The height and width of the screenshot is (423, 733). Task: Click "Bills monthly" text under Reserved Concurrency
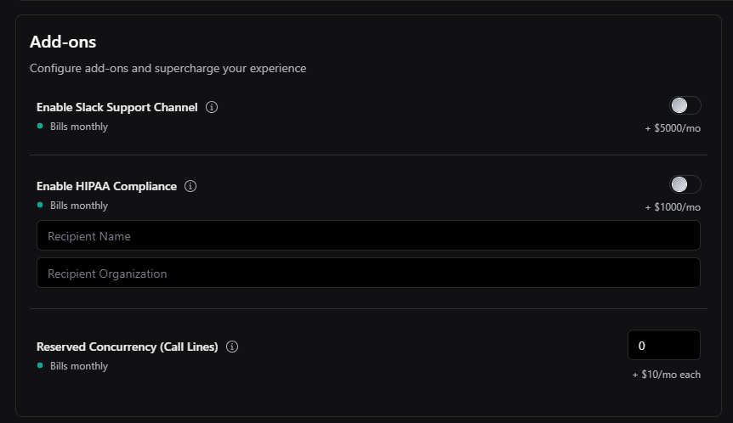[x=79, y=367]
